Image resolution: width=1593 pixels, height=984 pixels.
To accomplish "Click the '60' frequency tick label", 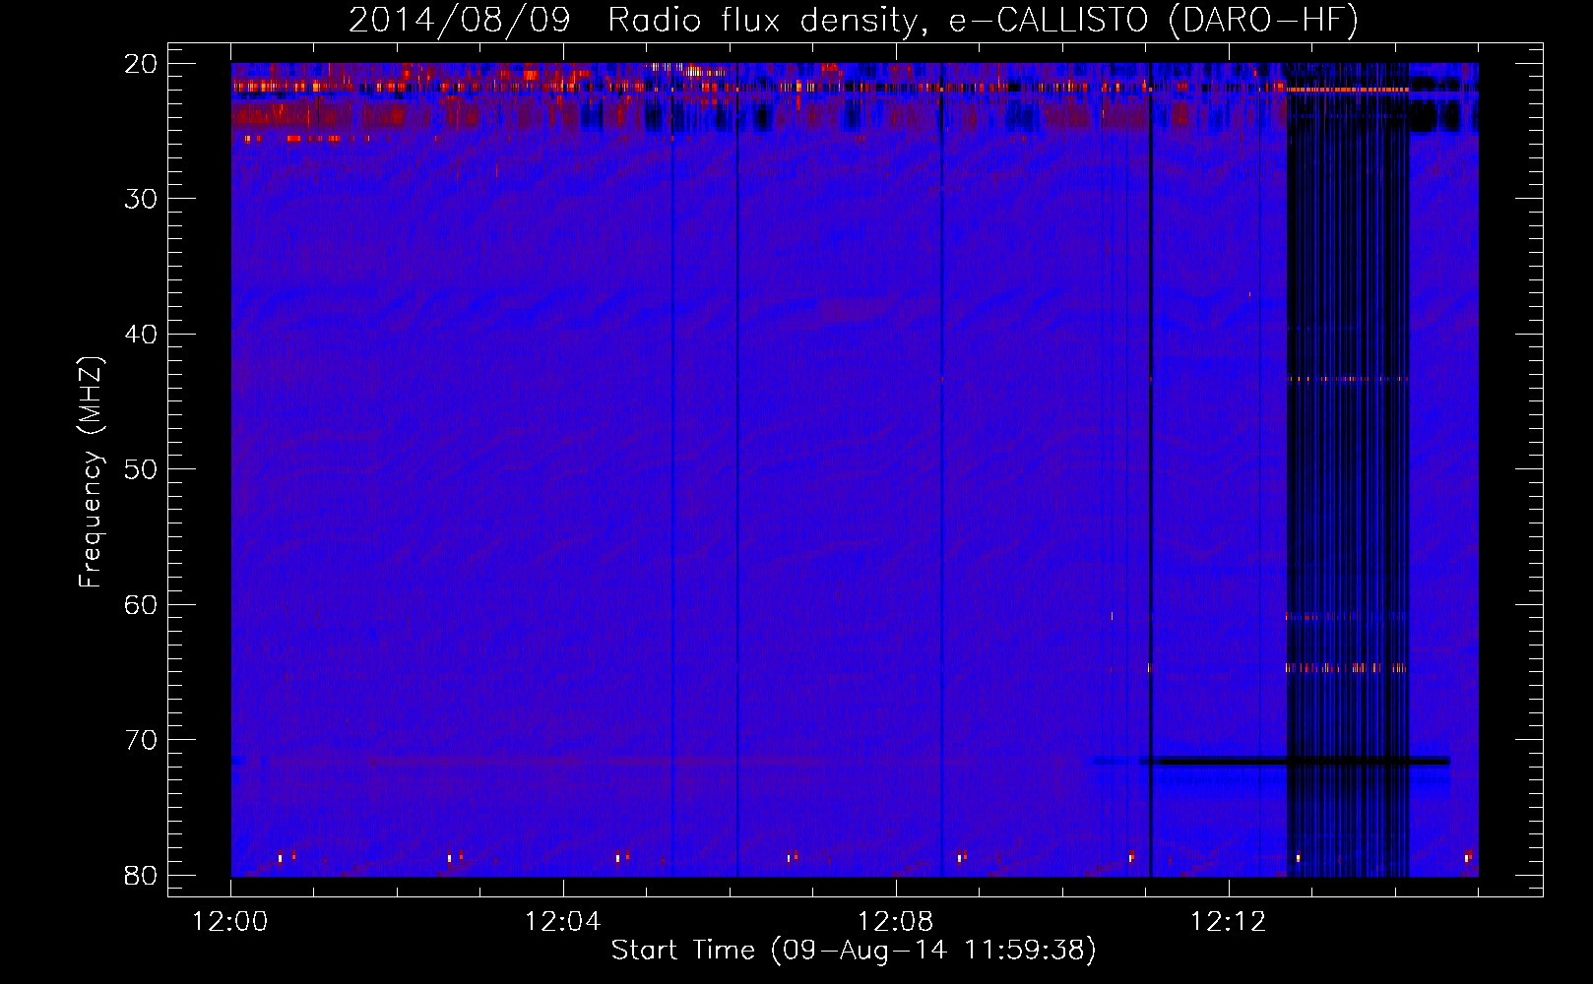I will coord(141,604).
